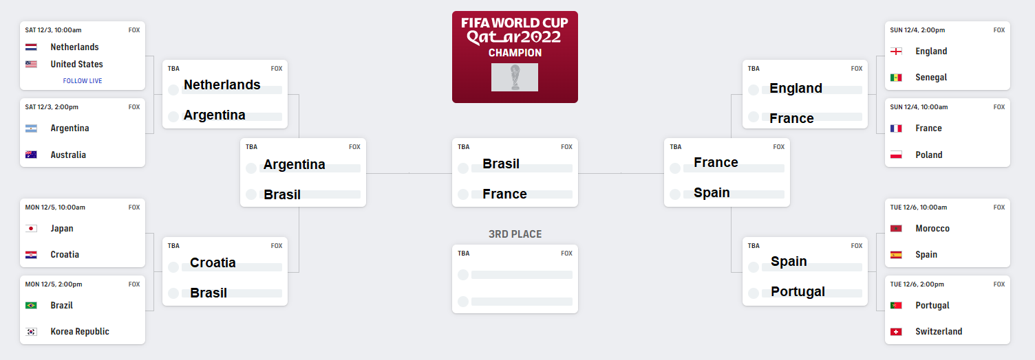
Task: Click the Japan flag icon
Action: (x=31, y=229)
